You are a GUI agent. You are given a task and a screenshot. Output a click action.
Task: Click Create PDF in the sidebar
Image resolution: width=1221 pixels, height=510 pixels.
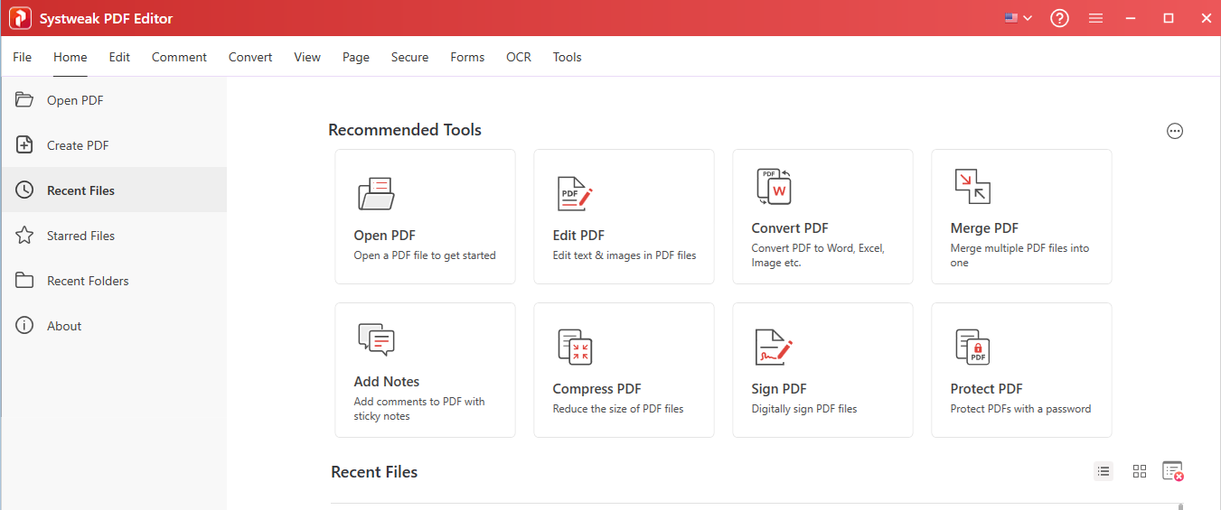[x=78, y=145]
